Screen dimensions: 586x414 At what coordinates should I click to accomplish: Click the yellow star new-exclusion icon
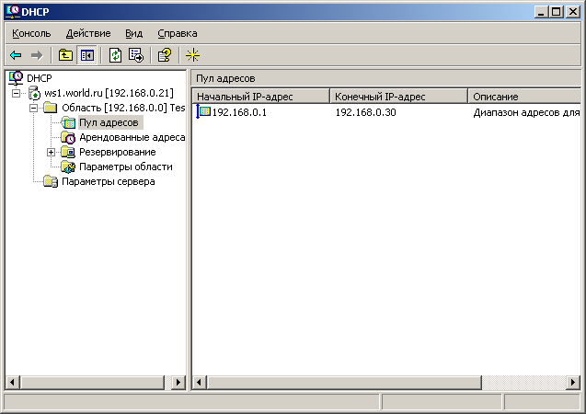[x=192, y=56]
